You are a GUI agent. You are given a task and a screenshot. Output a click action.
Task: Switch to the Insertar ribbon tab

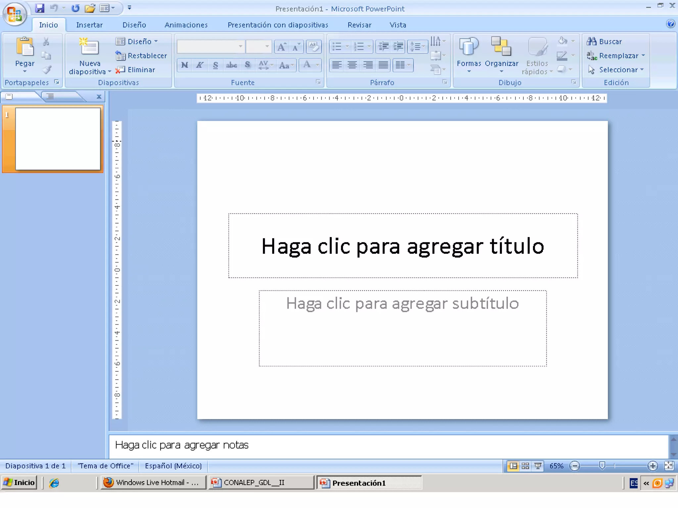click(89, 25)
